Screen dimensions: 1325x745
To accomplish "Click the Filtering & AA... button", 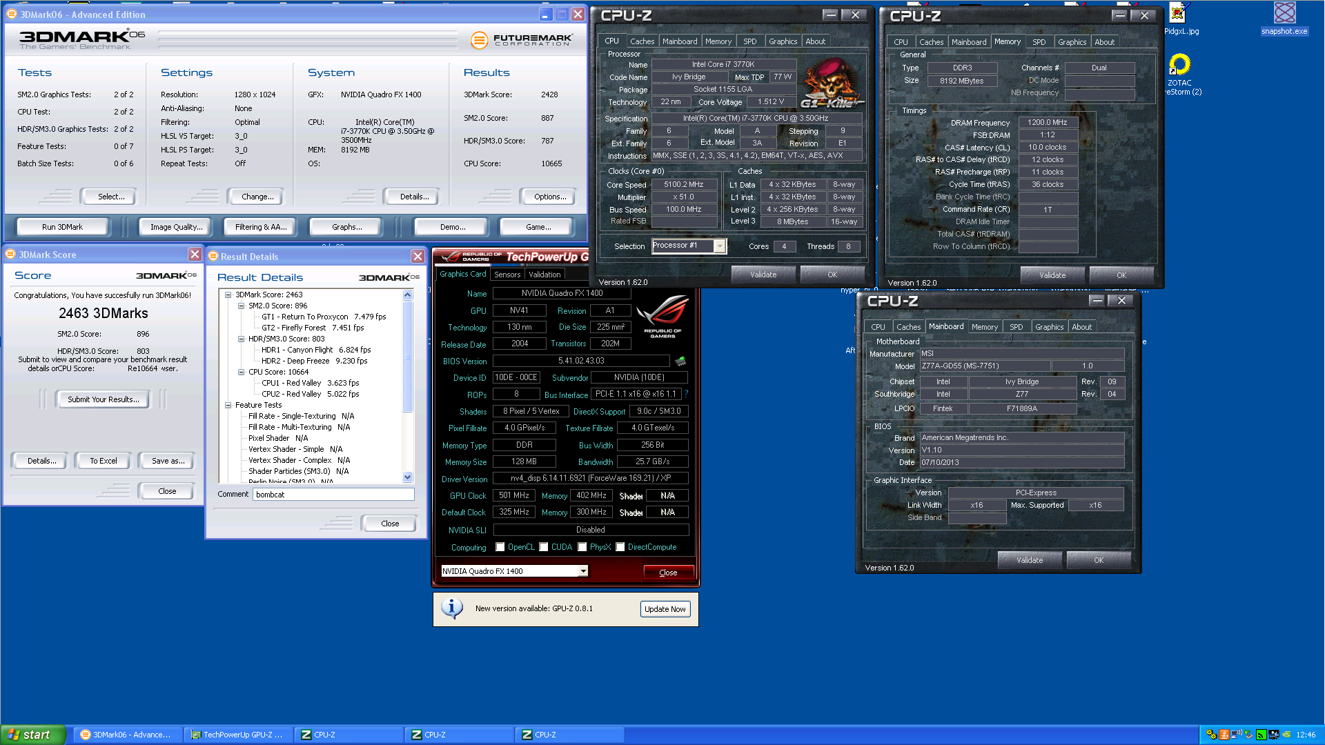I will click(x=260, y=227).
